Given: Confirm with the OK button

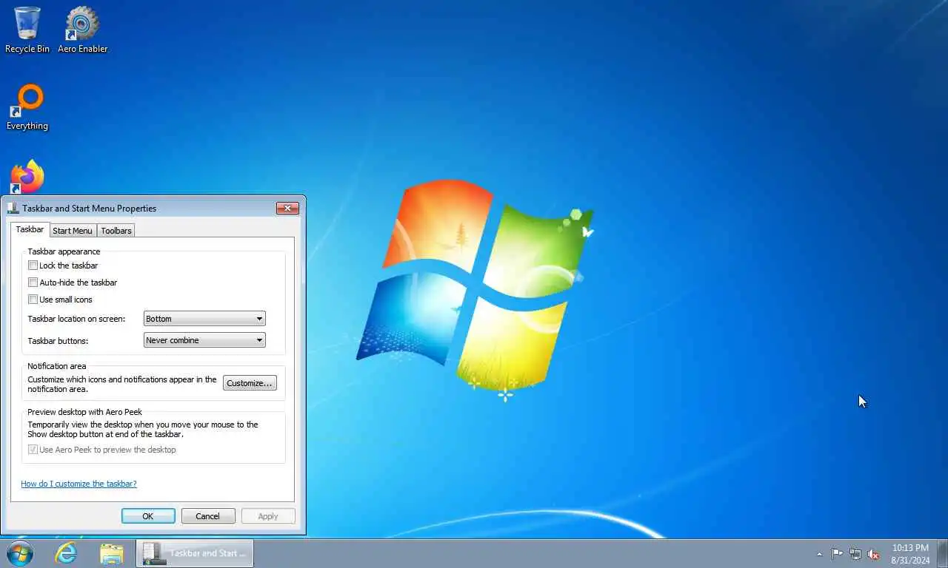Looking at the screenshot, I should [148, 516].
